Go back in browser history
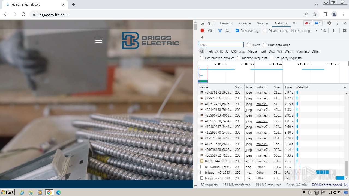This screenshot has height=196, width=349. point(6,14)
